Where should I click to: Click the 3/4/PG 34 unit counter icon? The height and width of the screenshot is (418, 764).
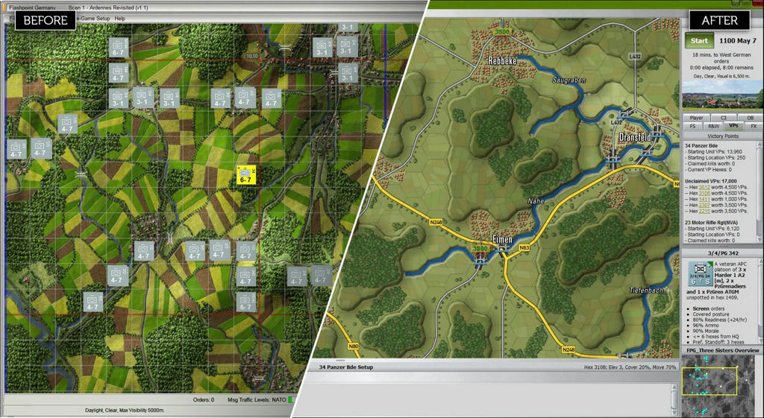tap(700, 274)
